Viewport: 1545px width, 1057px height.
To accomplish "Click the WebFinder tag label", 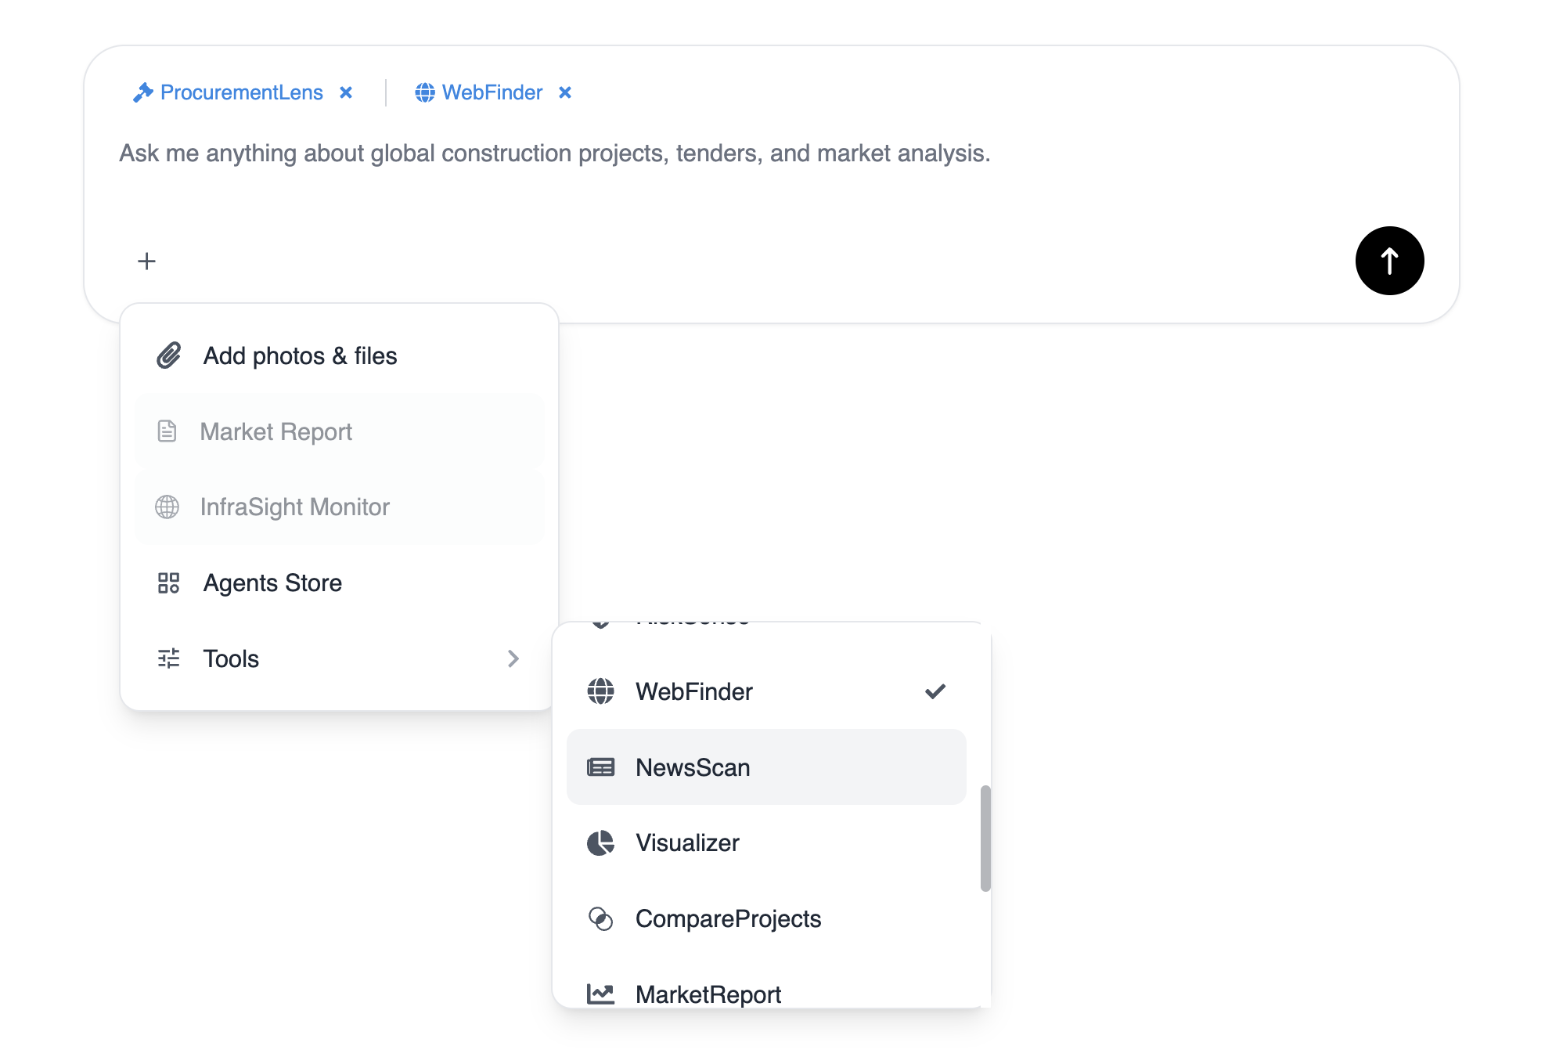I will click(x=492, y=92).
